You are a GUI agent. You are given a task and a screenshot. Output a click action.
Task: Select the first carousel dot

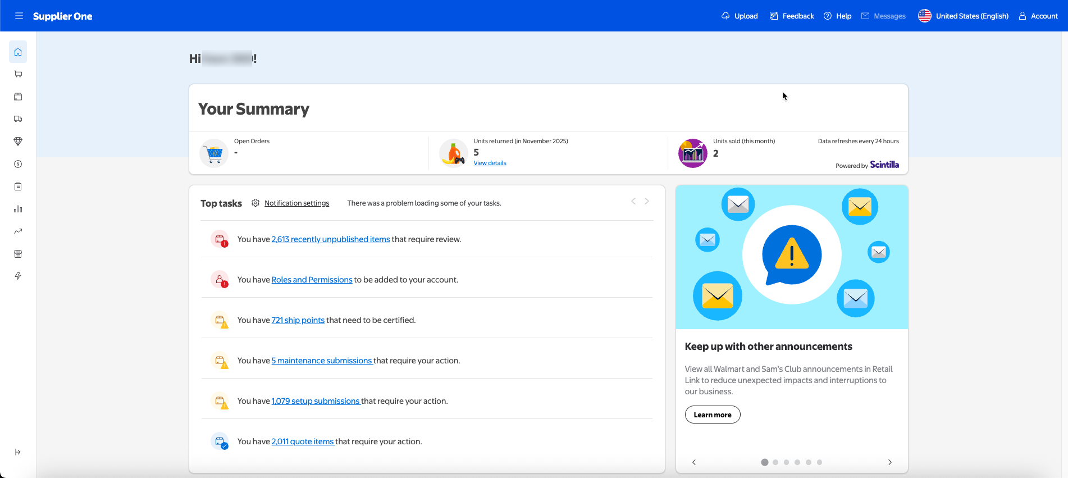tap(765, 462)
